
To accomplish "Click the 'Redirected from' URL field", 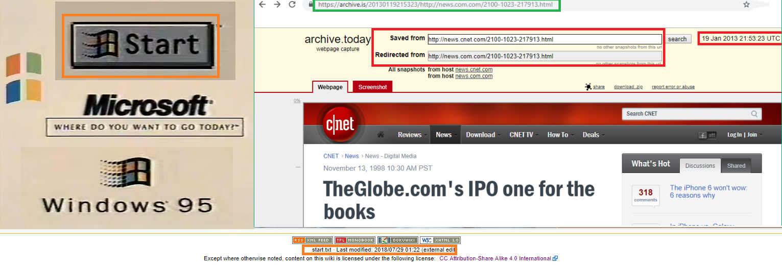I will click(544, 56).
